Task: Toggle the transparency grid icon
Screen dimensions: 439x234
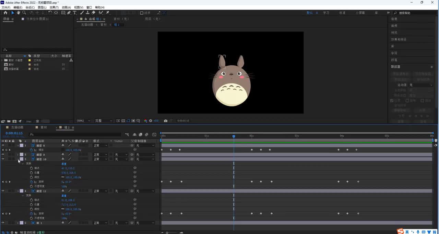Action: pyautogui.click(x=123, y=121)
